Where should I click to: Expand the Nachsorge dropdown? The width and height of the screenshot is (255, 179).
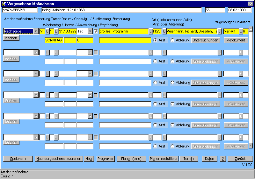(36, 31)
